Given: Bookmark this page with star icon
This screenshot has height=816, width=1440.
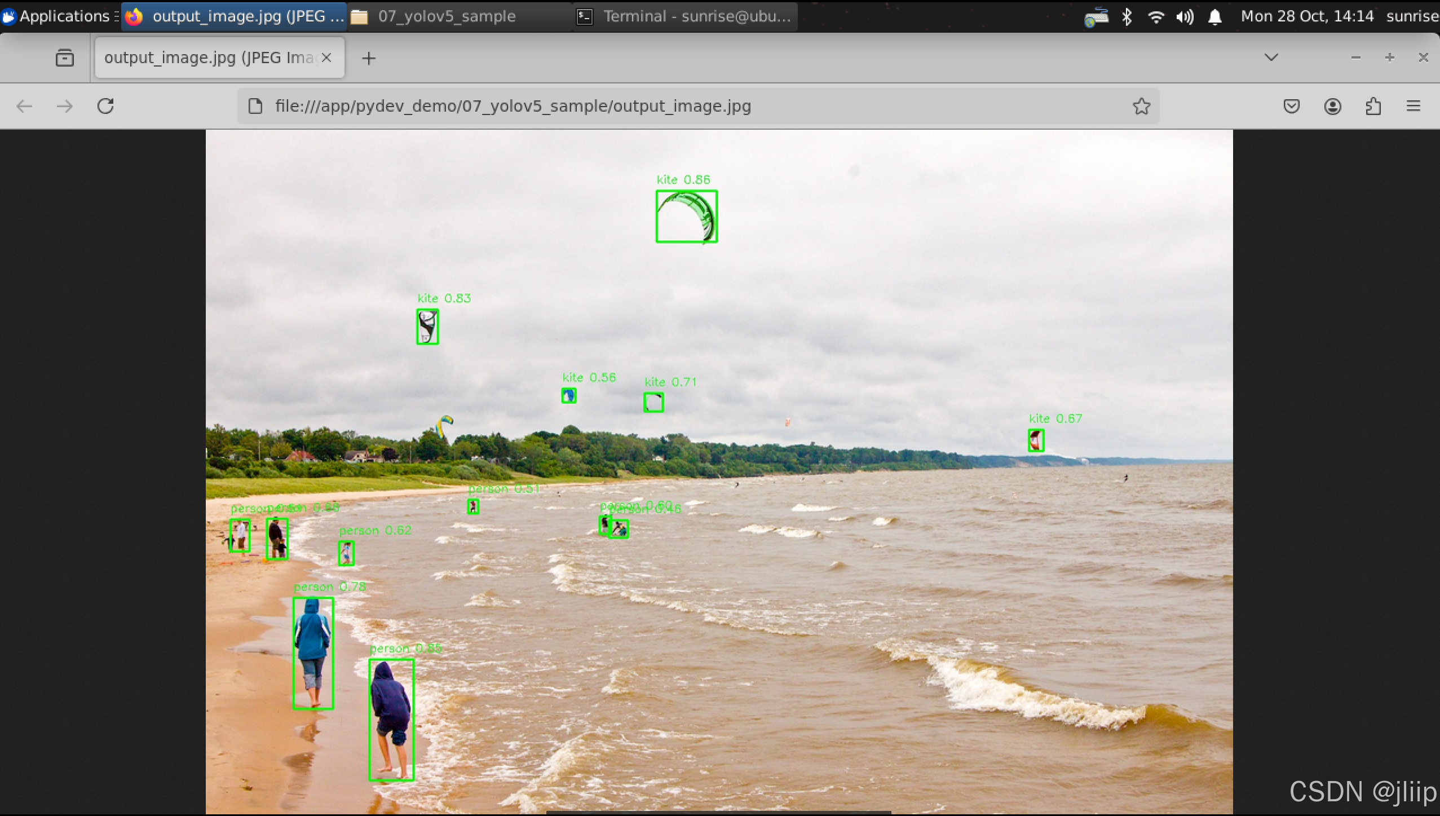Looking at the screenshot, I should pos(1141,106).
